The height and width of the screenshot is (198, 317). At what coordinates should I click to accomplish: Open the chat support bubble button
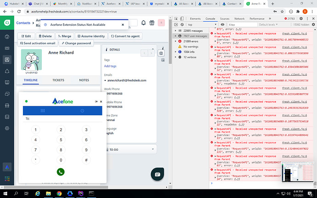[x=158, y=174]
